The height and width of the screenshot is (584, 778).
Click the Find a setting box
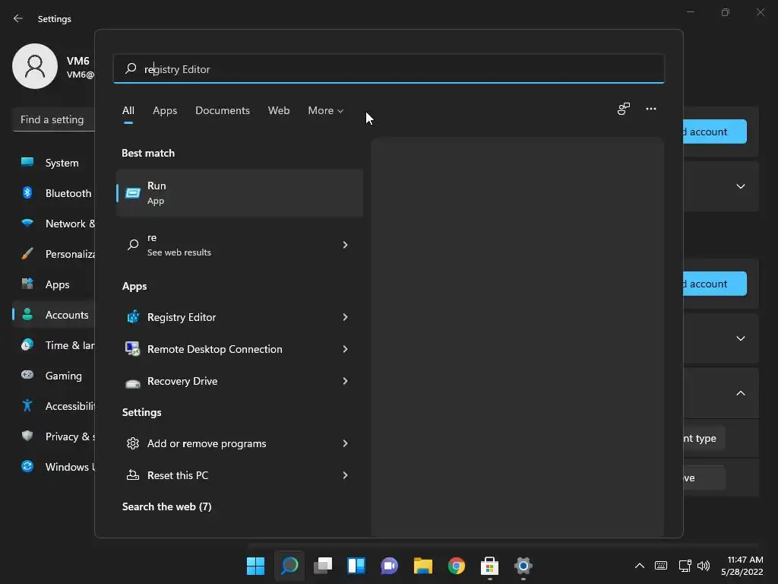coord(54,119)
